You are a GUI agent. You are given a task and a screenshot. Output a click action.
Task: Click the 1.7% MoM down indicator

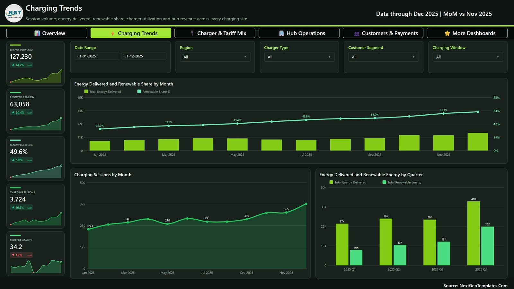21,255
